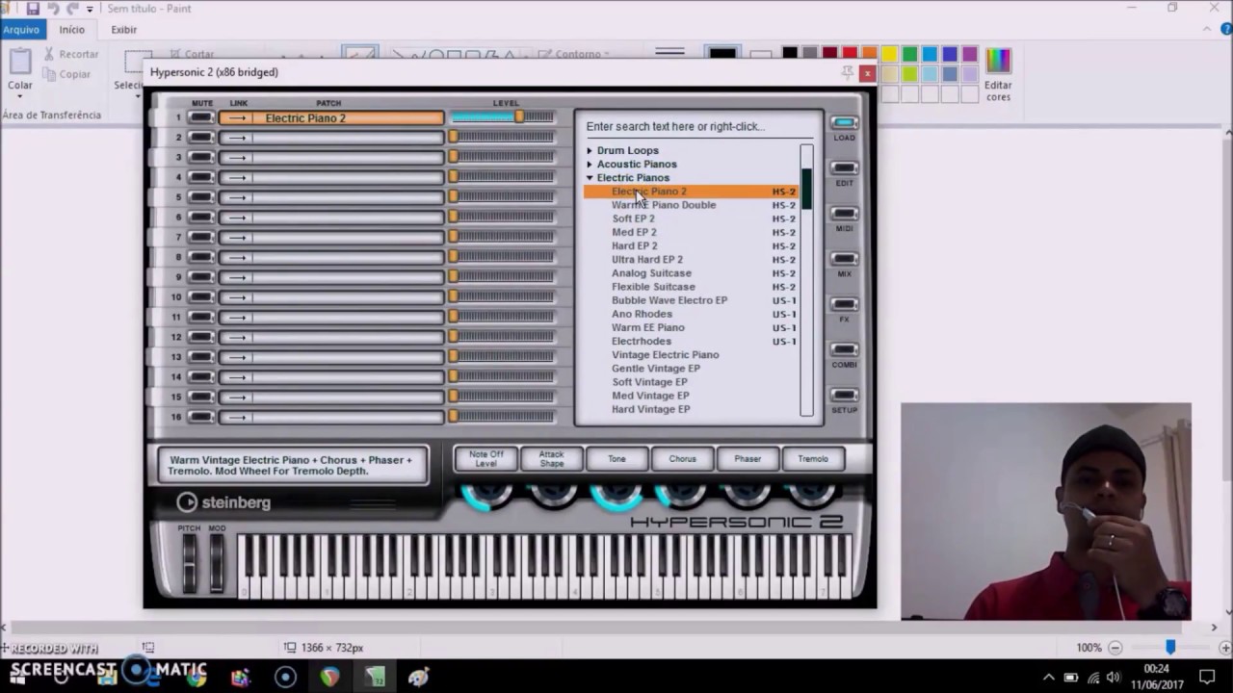Expand the Acoustic Pianos category
The image size is (1233, 693).
590,165
